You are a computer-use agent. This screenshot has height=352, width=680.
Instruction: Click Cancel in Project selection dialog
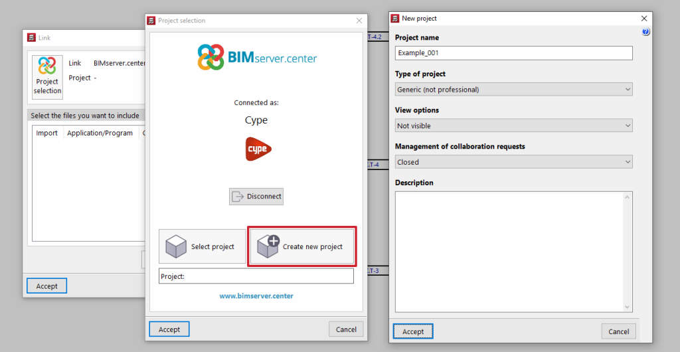coord(346,329)
